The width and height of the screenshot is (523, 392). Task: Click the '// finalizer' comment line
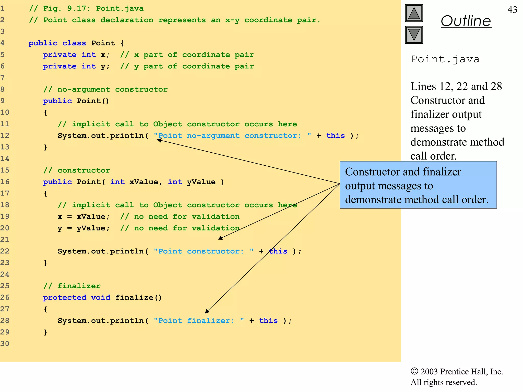72,286
